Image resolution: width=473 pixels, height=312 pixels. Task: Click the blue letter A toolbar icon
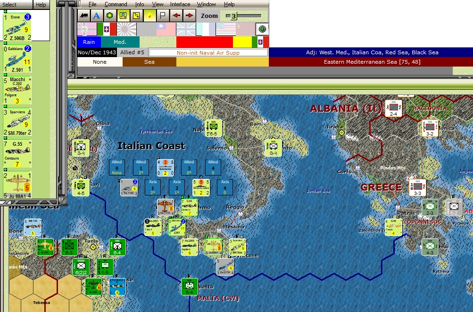tap(97, 16)
